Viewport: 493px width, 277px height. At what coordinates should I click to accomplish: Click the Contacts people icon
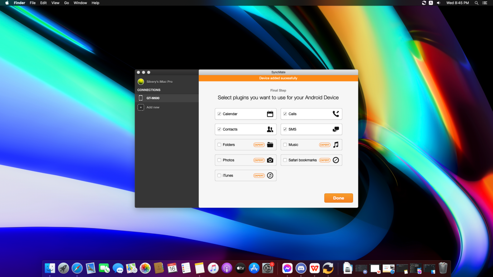(270, 129)
